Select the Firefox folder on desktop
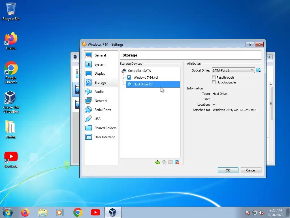290x218 pixels. point(11,129)
